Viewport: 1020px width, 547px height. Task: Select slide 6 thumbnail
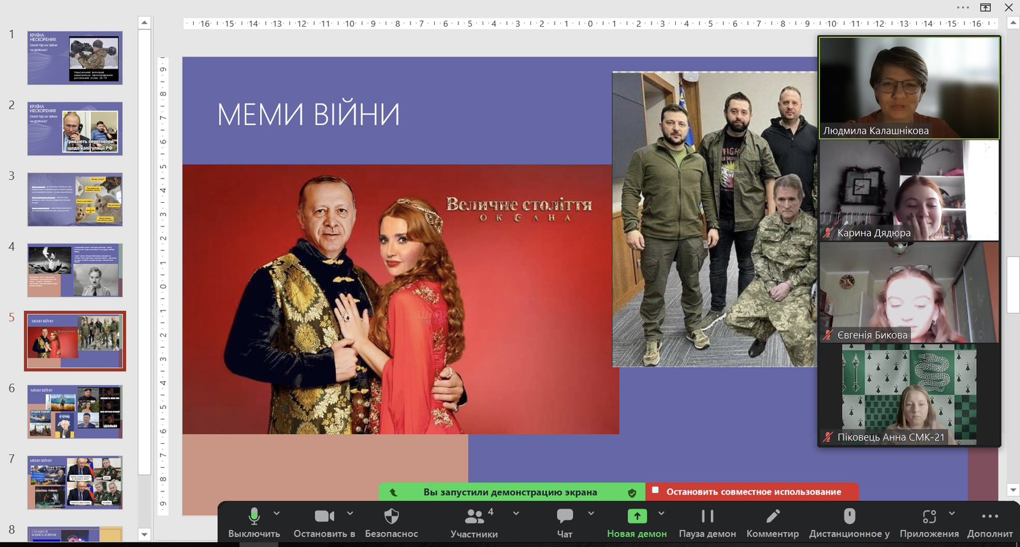75,412
